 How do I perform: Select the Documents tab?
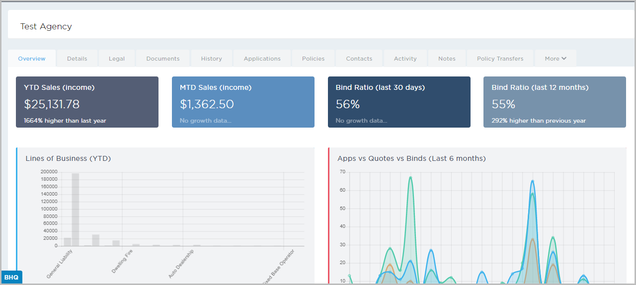163,59
